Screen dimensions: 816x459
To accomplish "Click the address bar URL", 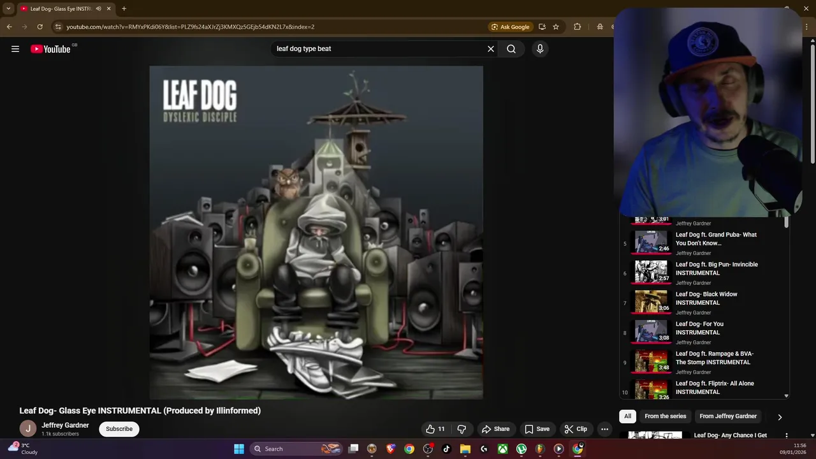I will tap(190, 27).
